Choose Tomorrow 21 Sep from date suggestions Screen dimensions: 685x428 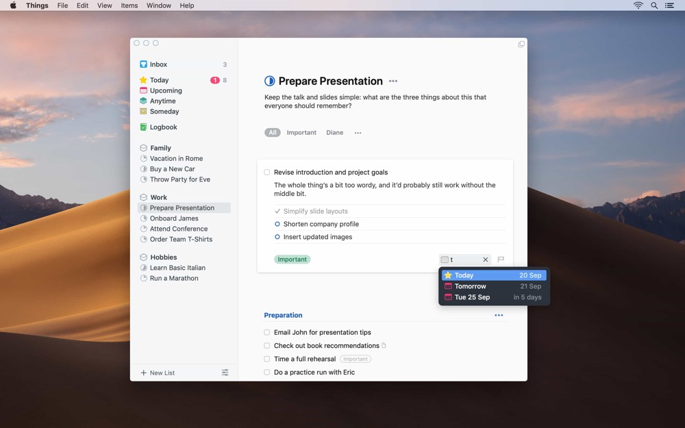pyautogui.click(x=494, y=286)
